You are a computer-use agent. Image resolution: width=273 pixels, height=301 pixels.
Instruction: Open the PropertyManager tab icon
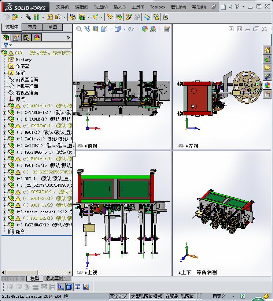point(16,37)
